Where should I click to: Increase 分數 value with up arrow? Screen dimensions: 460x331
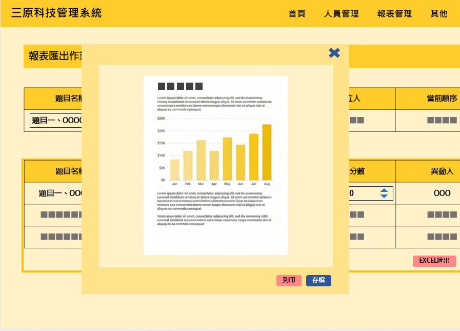pyautogui.click(x=384, y=190)
